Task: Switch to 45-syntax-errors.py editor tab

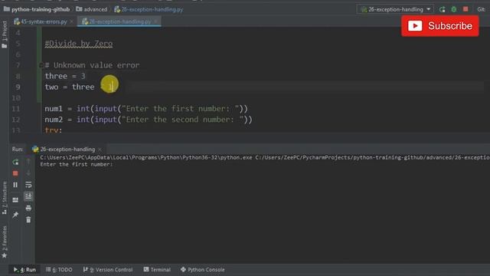Action: 41,21
